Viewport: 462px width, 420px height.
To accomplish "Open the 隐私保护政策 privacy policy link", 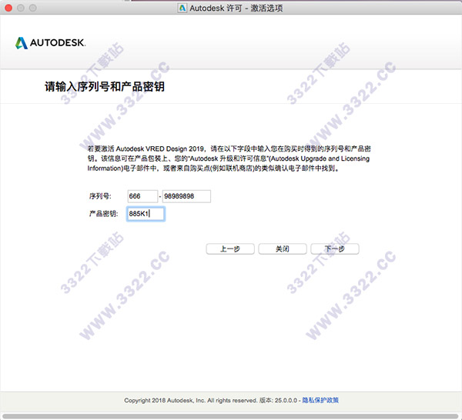I will click(320, 400).
